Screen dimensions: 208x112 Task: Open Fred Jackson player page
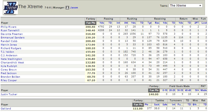point(9,73)
